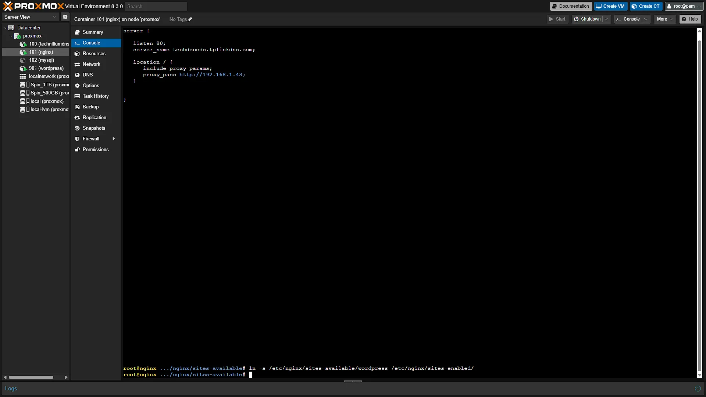This screenshot has height=397, width=706.
Task: Collapse the proxmox node expander
Action: pyautogui.click(x=11, y=36)
